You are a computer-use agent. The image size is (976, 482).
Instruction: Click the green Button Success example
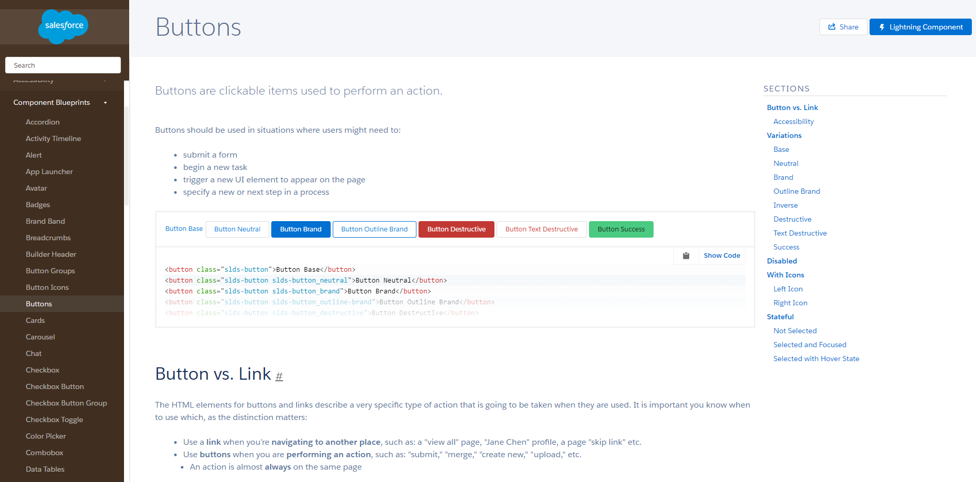(621, 229)
